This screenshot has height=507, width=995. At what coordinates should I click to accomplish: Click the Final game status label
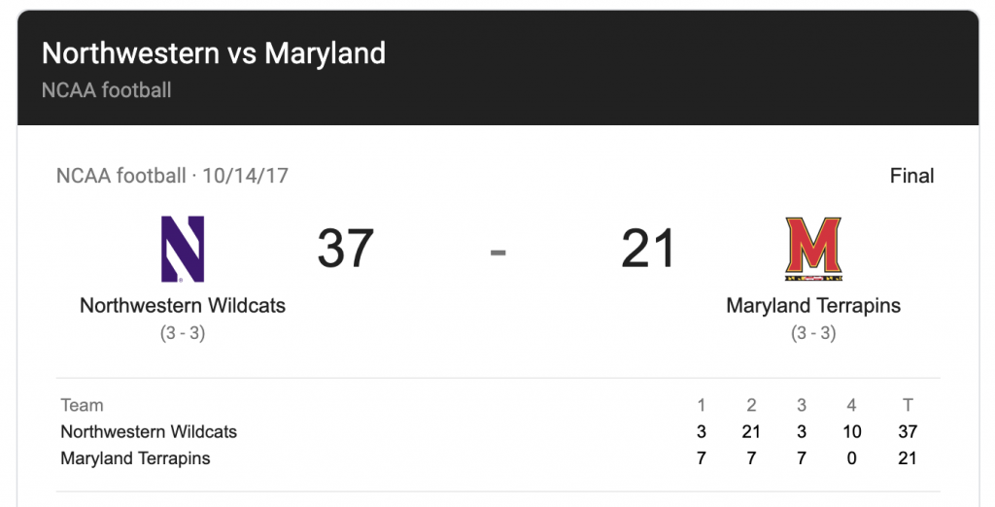pos(911,176)
